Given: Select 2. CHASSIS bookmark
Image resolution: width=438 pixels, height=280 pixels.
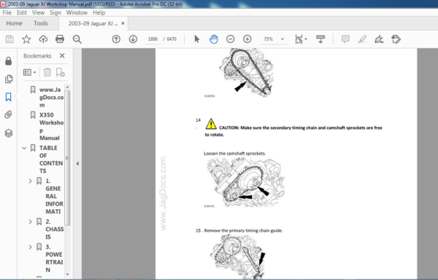Looking at the screenshot, I should [55, 229].
